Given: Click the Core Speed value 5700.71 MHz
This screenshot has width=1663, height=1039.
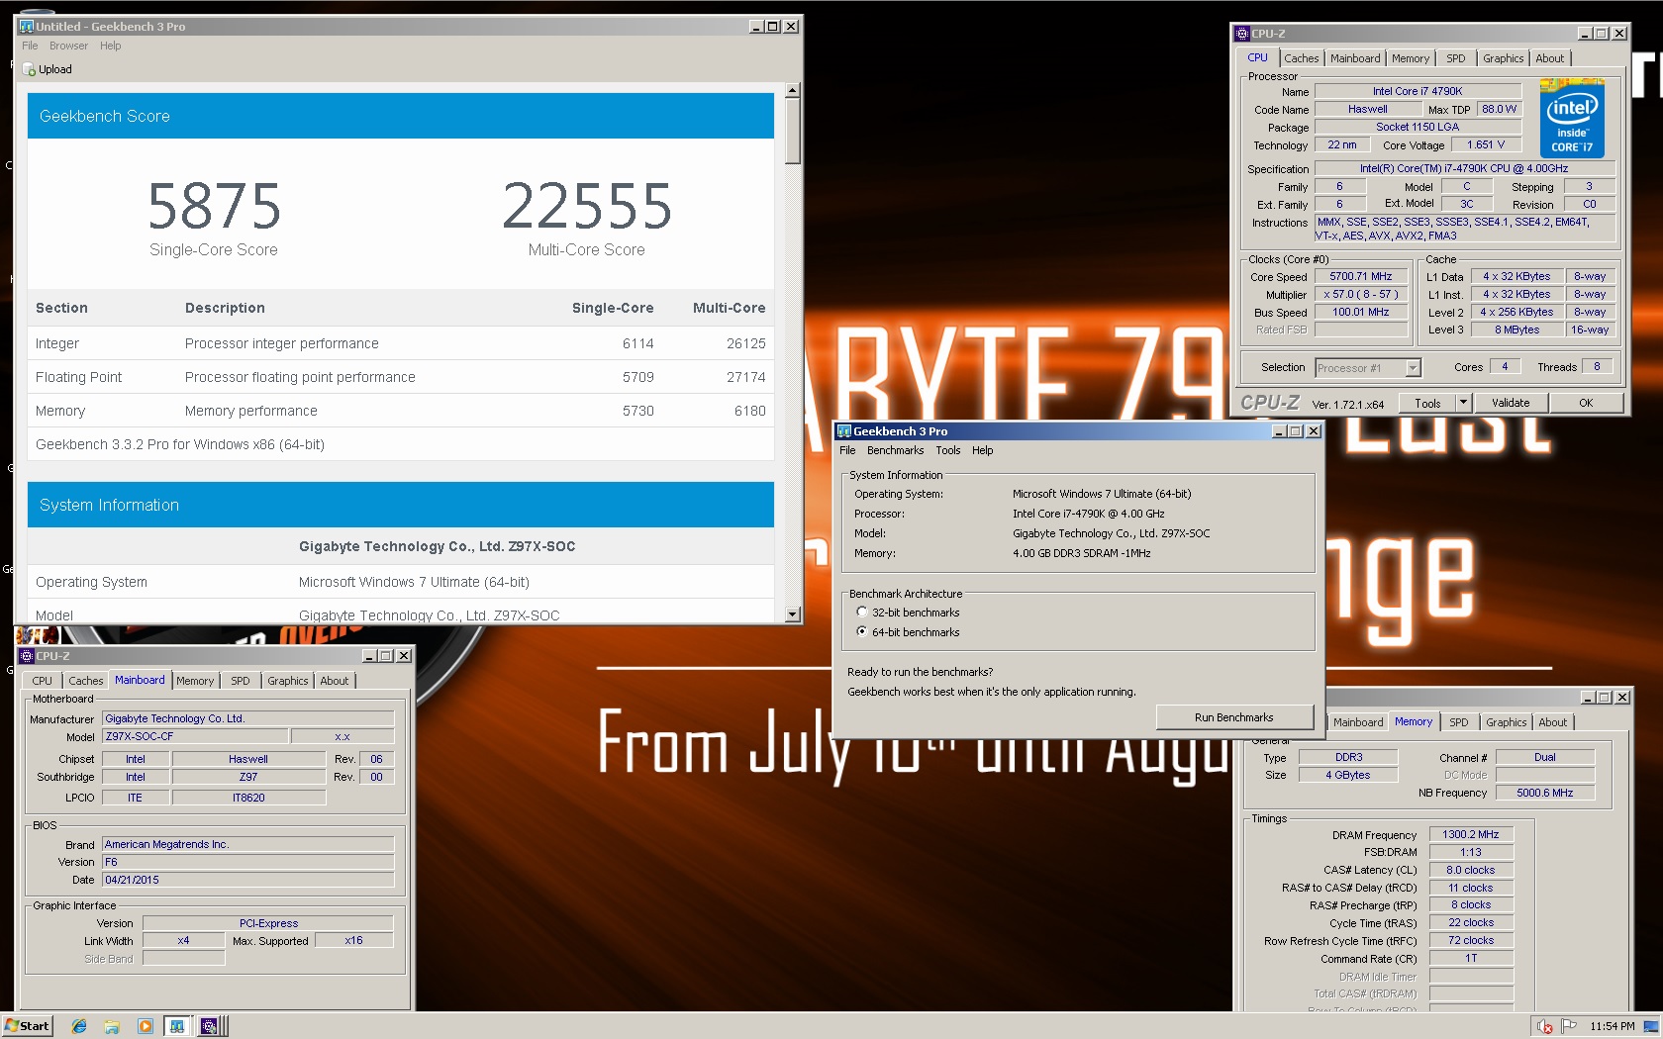Looking at the screenshot, I should point(1360,277).
